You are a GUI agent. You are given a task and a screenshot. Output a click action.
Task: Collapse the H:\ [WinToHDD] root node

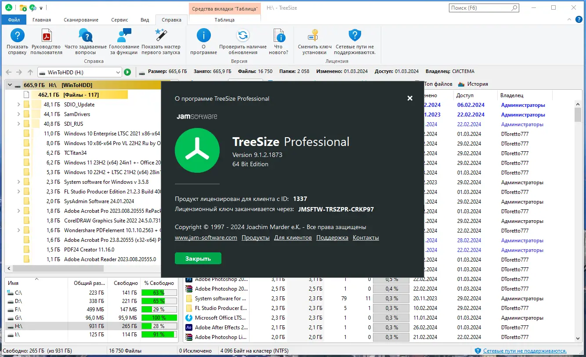click(10, 85)
